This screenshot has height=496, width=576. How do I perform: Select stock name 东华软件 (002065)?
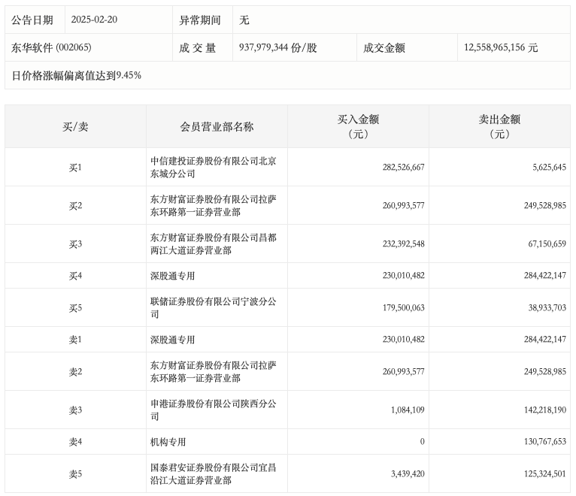pyautogui.click(x=51, y=48)
